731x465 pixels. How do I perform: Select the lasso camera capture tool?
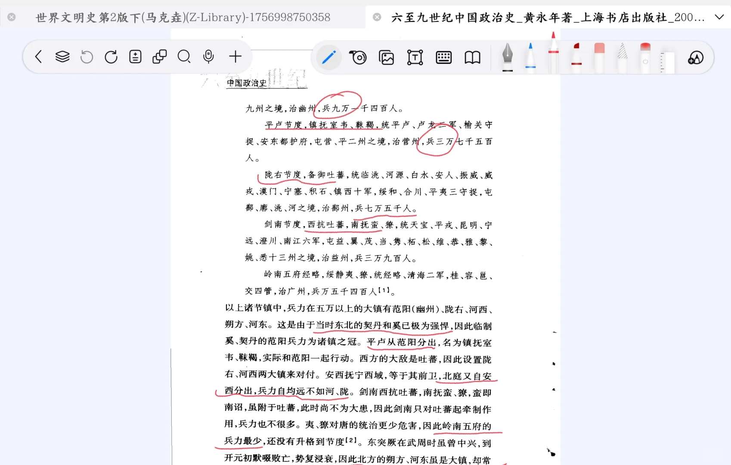coord(358,57)
